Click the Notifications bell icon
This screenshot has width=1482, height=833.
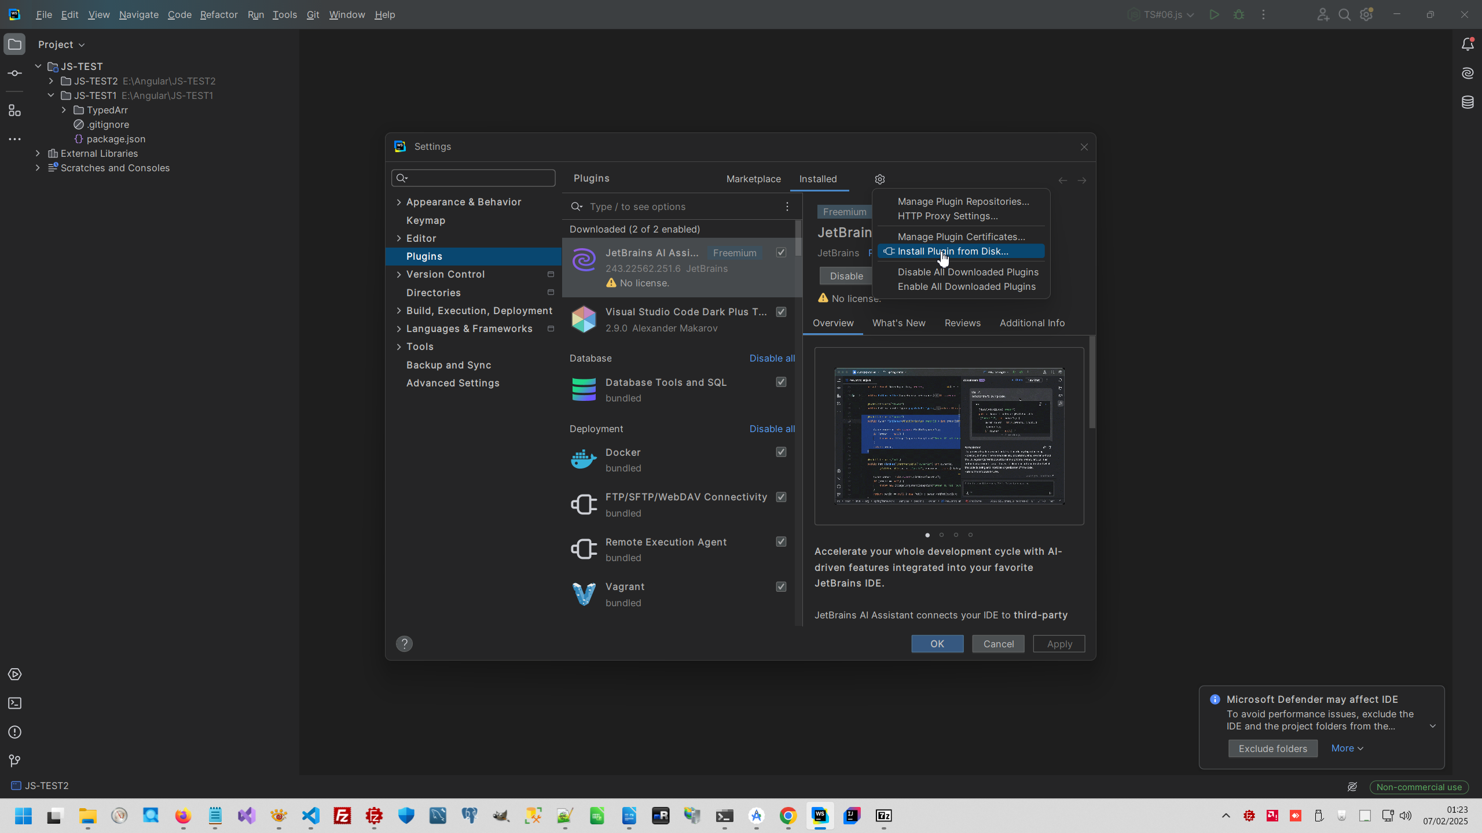[1468, 45]
